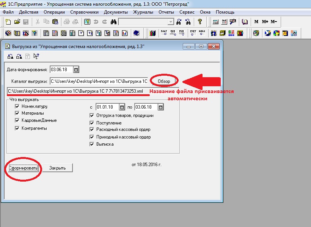Viewport: 311px width, 227px height.
Task: Open calendar picker for the start date 01.01.18
Action: pyautogui.click(x=121, y=107)
